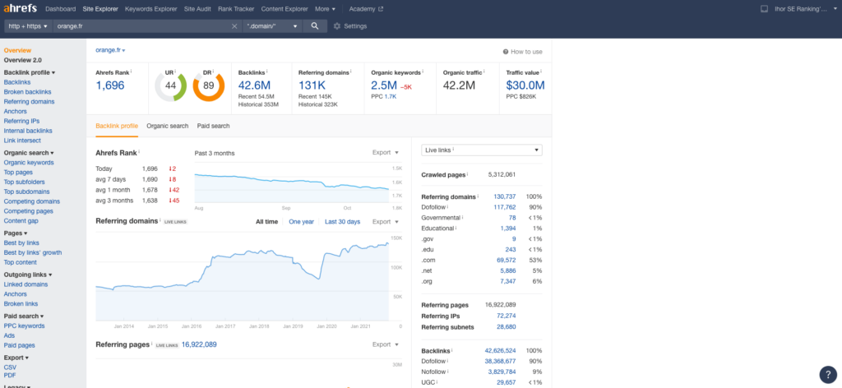Collapse the Export sidebar section
The width and height of the screenshot is (842, 388).
click(16, 358)
